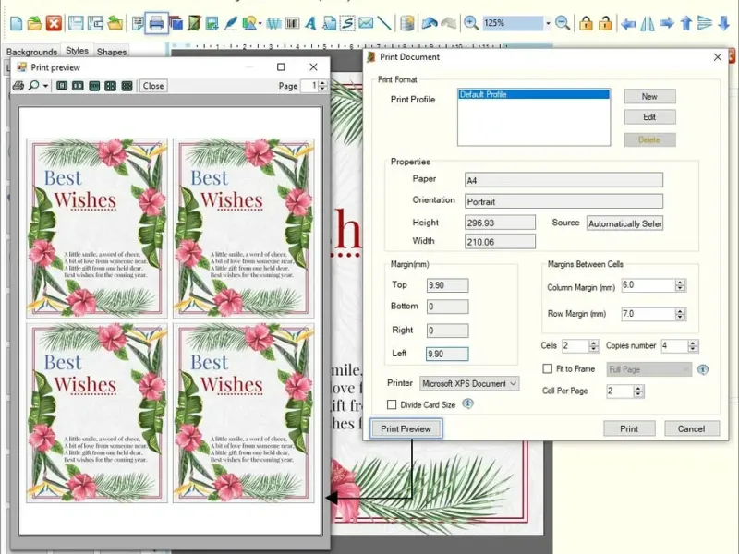The image size is (739, 554).
Task: Click the Zoom in magnifier icon
Action: tap(471, 23)
